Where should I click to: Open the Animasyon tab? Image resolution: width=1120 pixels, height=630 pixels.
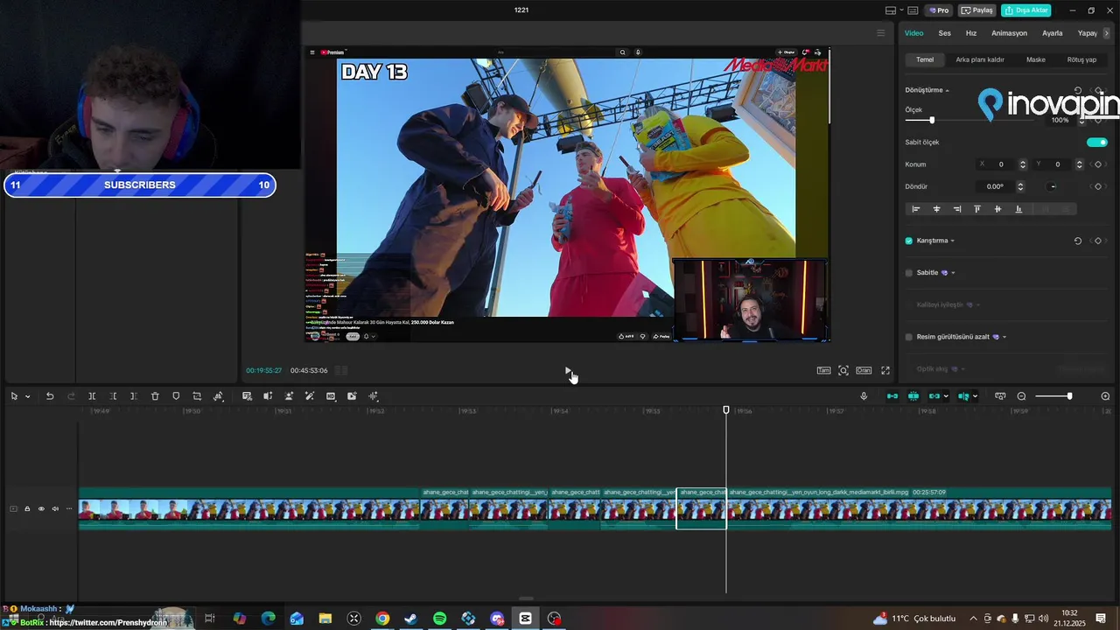click(1010, 33)
